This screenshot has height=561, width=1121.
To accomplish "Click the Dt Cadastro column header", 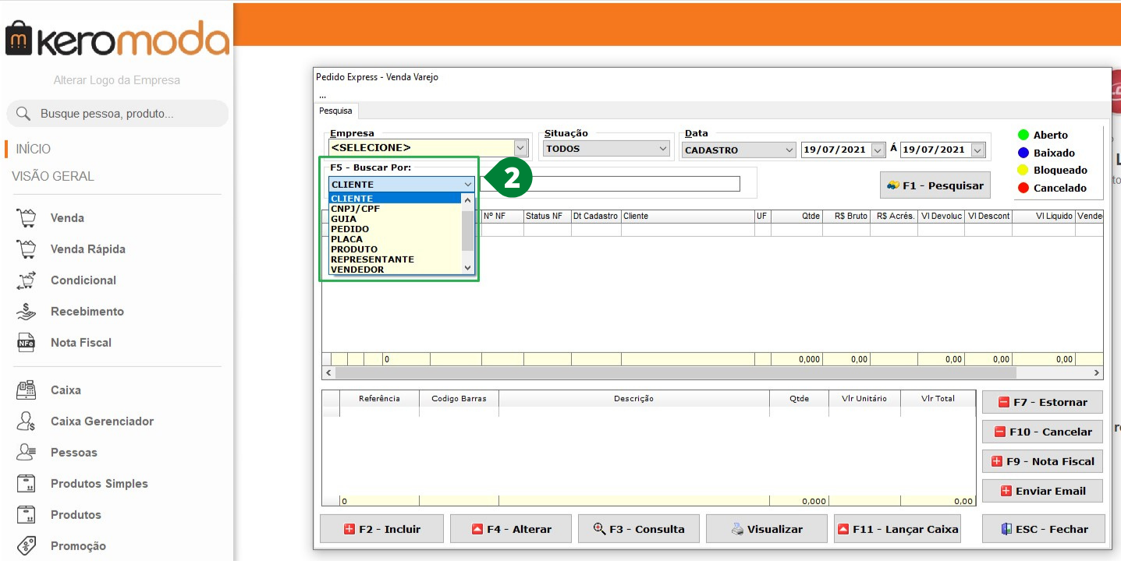I will pyautogui.click(x=596, y=216).
